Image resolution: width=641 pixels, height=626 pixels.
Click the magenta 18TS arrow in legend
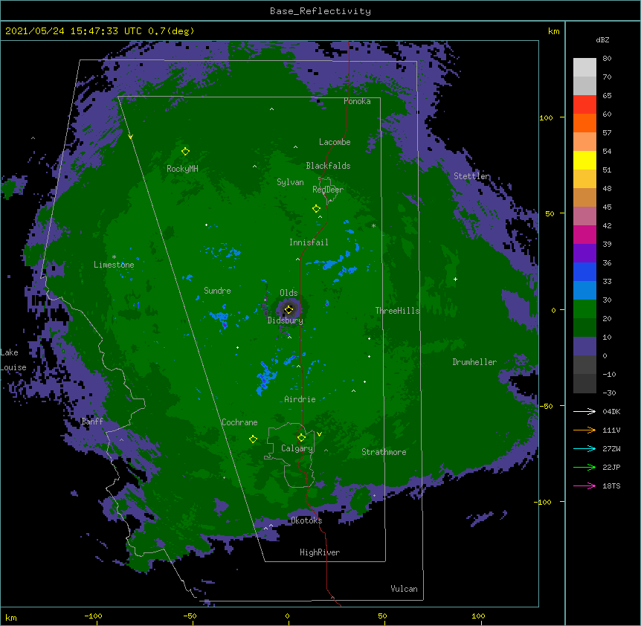point(584,485)
